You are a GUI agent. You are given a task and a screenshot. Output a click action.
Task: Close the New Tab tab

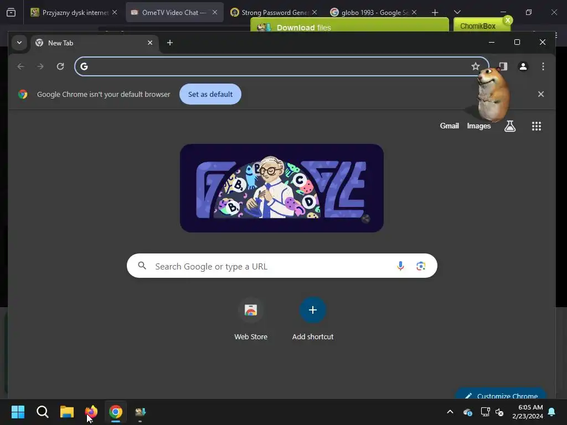[150, 43]
